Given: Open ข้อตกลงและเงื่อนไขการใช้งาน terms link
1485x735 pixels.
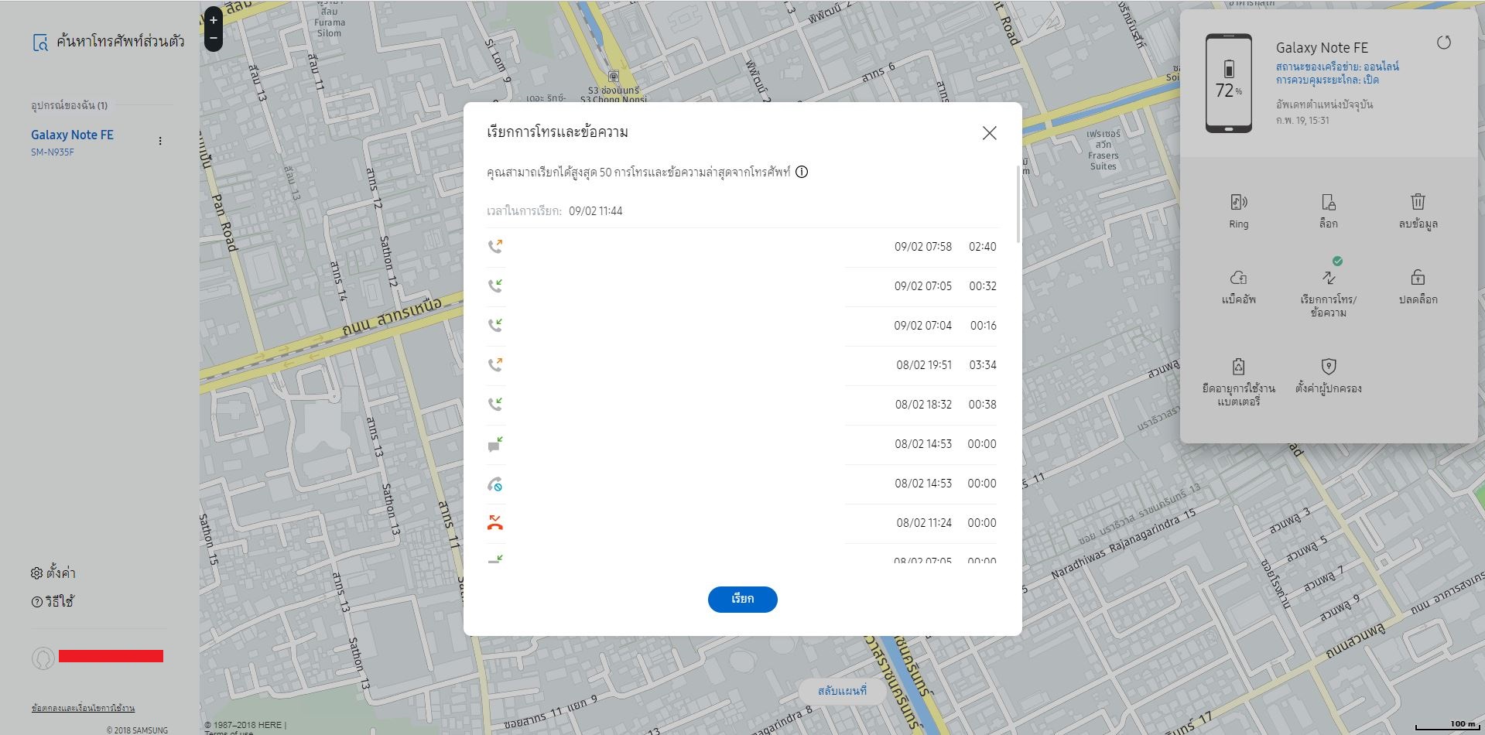Looking at the screenshot, I should (x=83, y=708).
